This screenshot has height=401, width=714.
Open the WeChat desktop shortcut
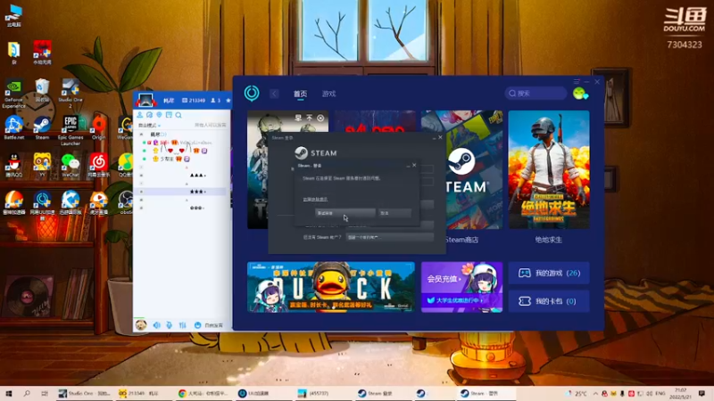tap(71, 165)
